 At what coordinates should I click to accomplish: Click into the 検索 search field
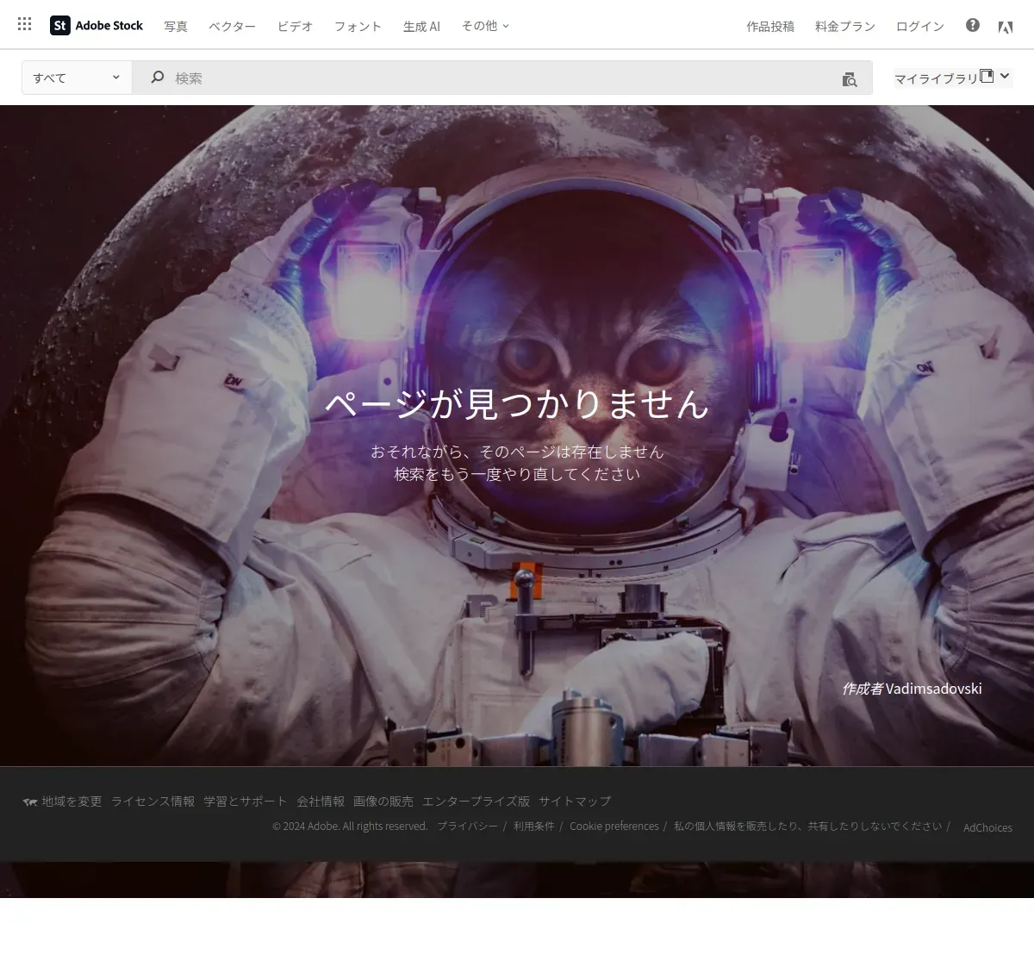(x=502, y=78)
